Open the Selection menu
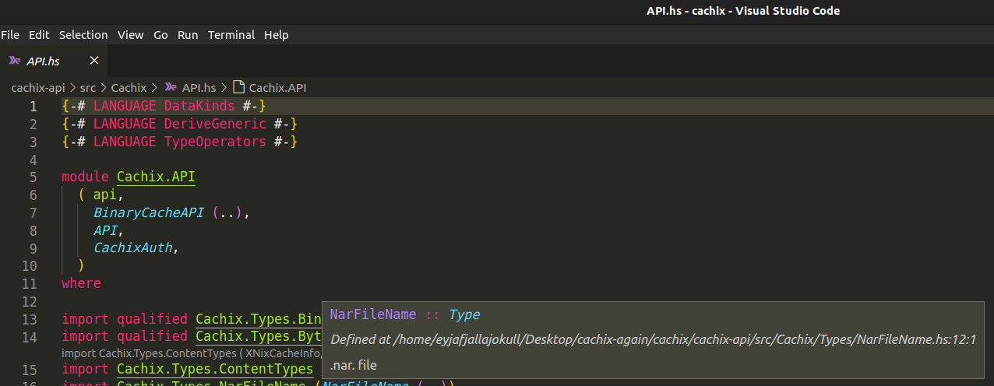Screen dimensions: 994x386 click(83, 35)
